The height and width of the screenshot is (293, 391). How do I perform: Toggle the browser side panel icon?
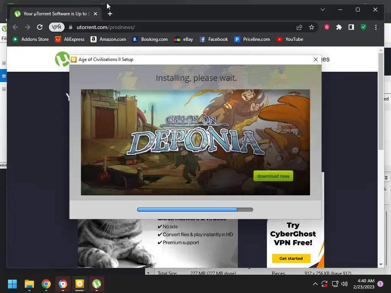click(351, 27)
